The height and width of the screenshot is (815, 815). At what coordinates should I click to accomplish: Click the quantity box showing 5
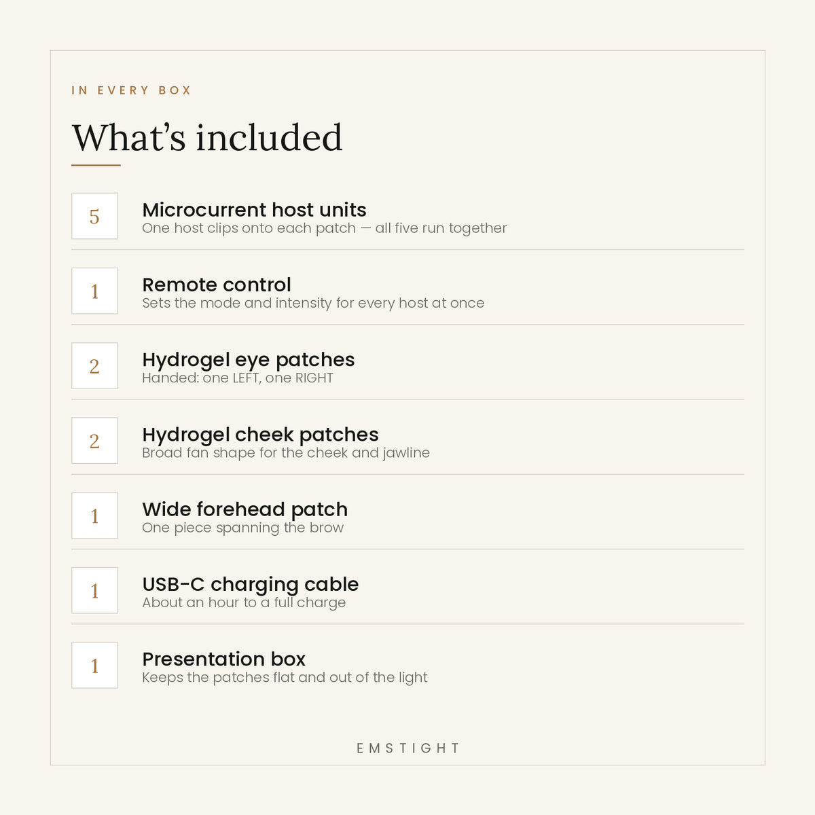94,216
